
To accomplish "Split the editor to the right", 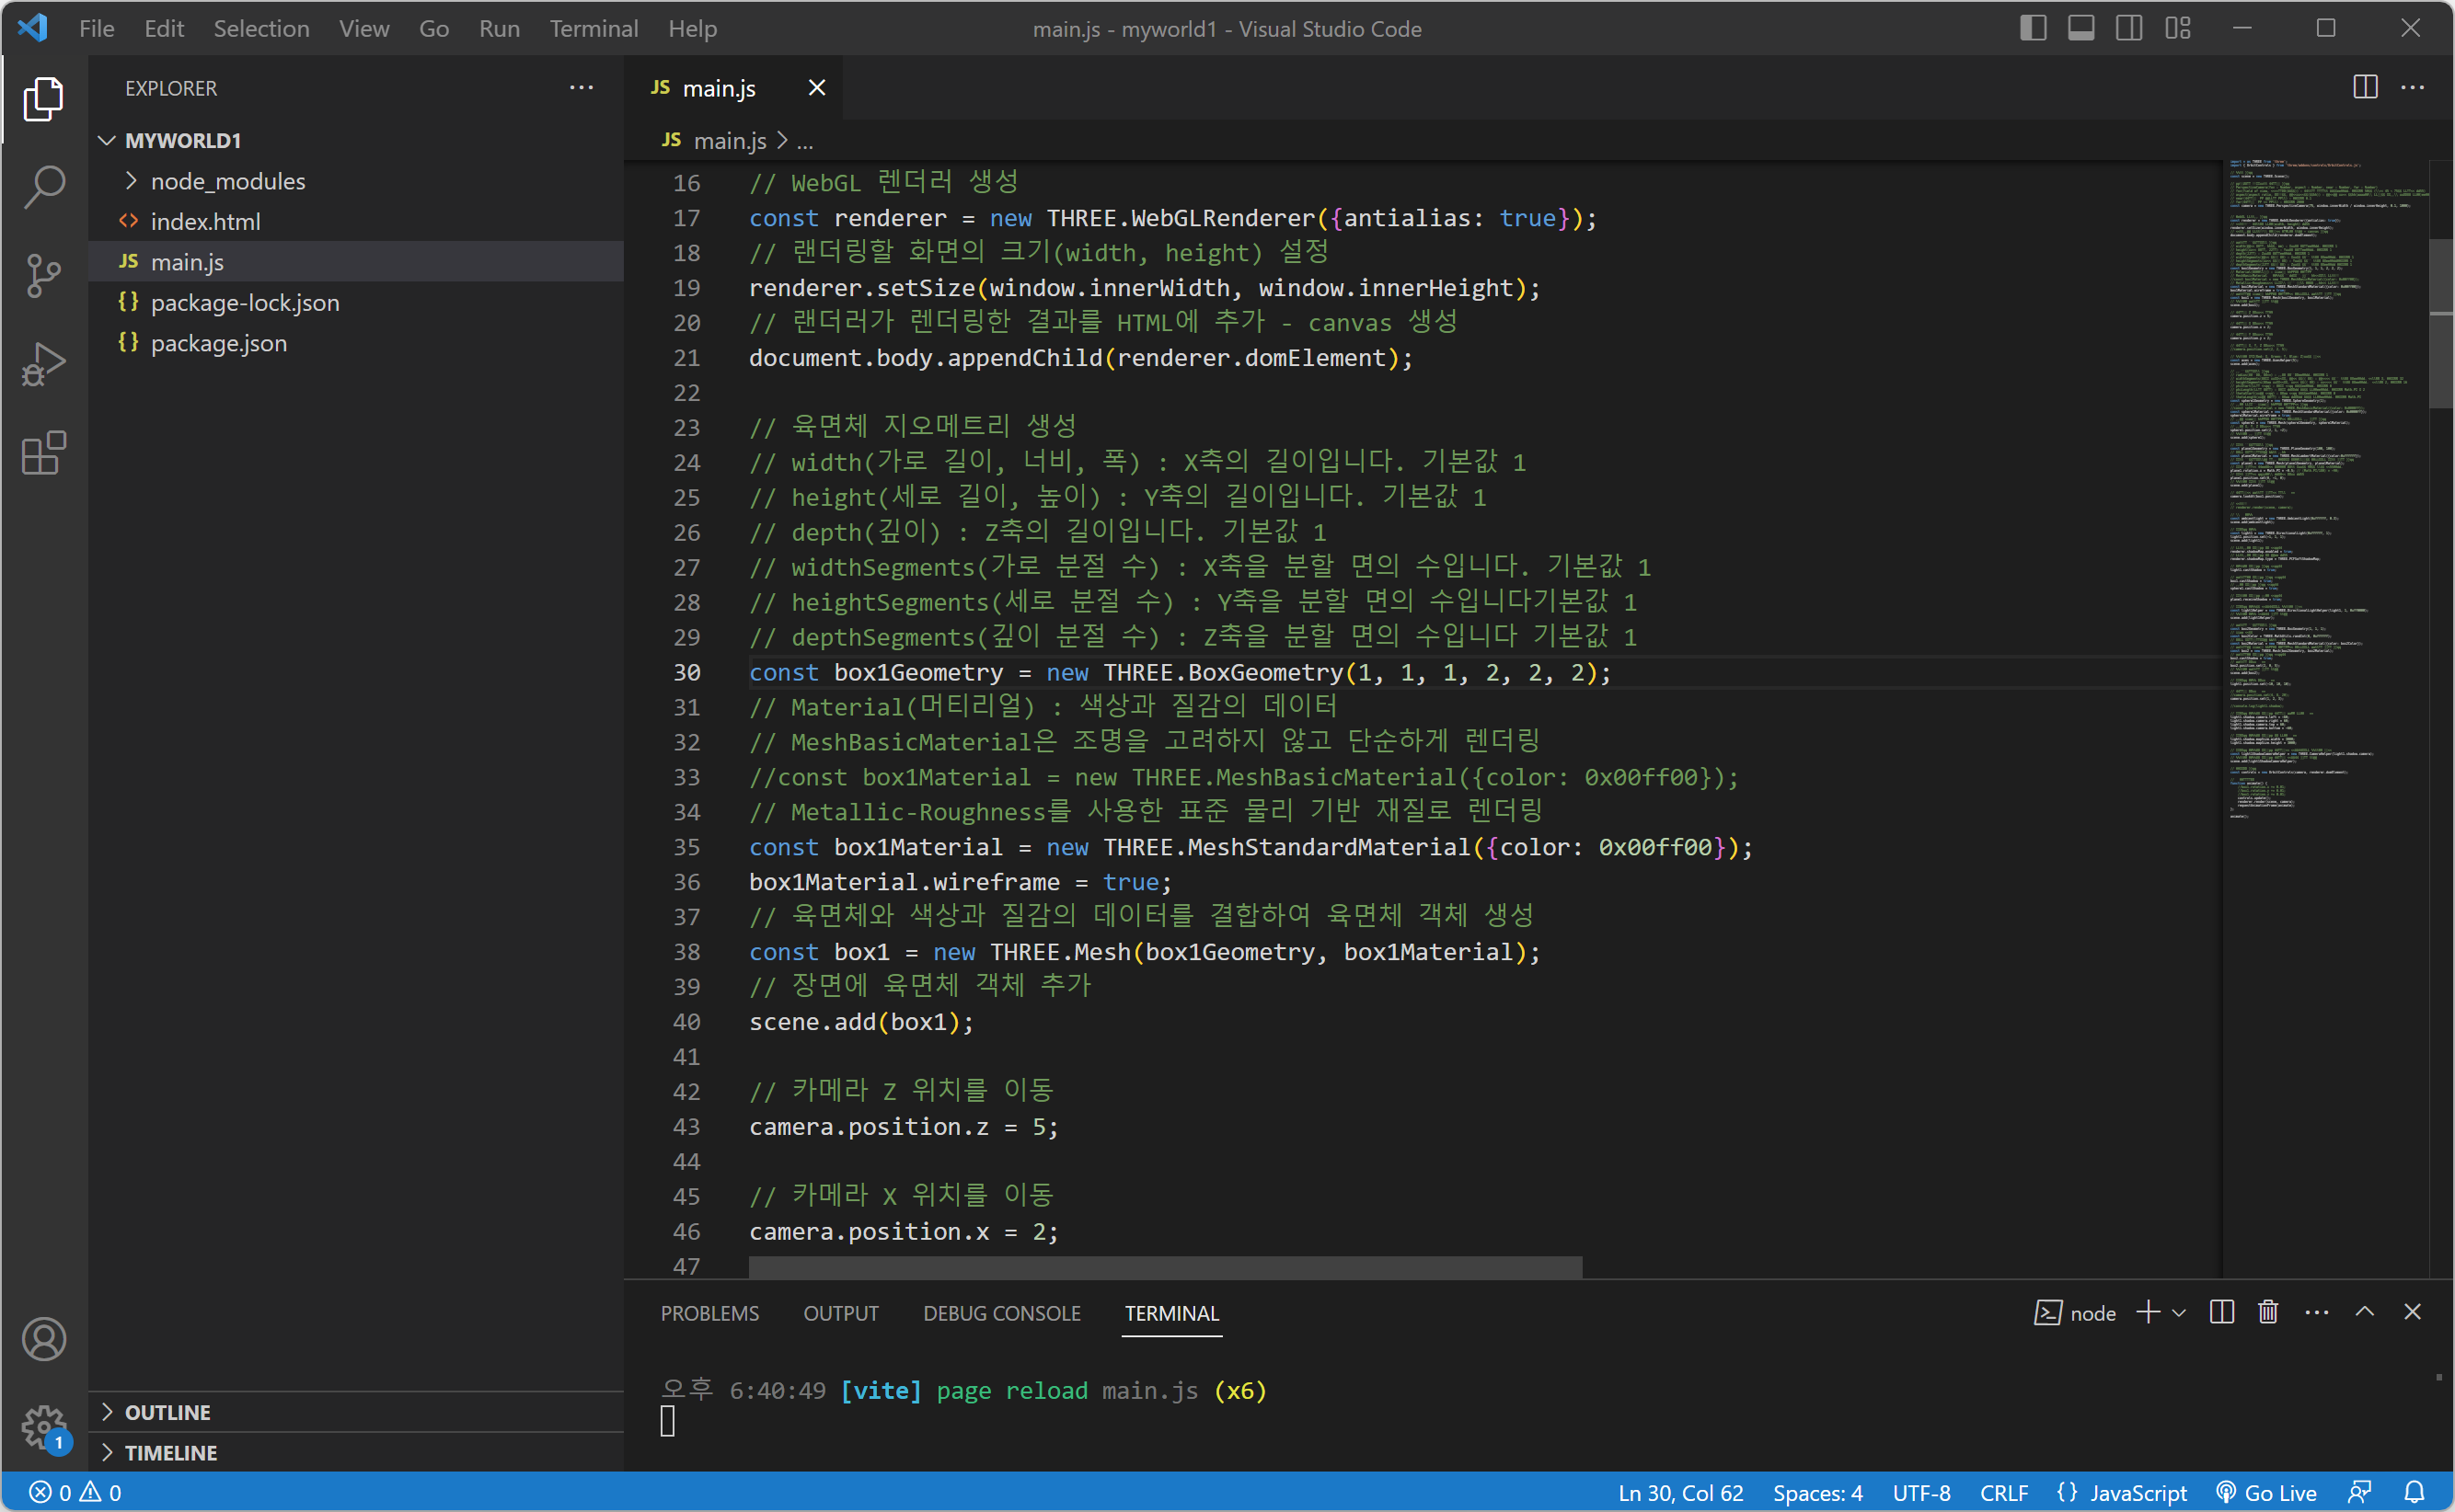I will 2365,88.
